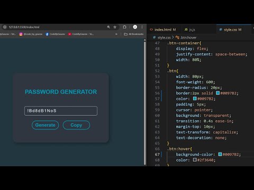Click the site info icon in address bar

[5, 27]
